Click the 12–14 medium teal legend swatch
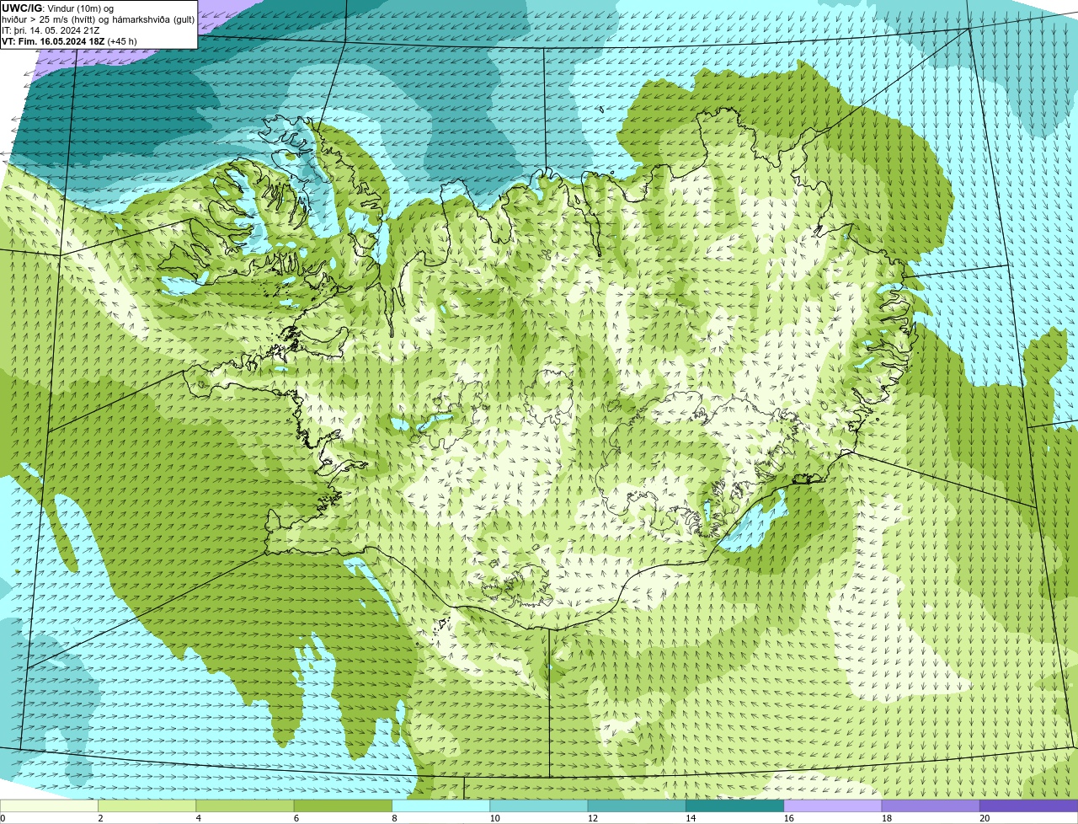 point(637,805)
